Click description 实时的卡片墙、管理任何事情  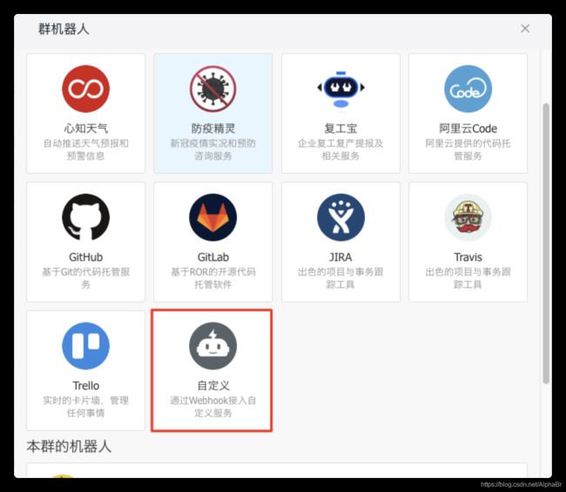(x=86, y=407)
